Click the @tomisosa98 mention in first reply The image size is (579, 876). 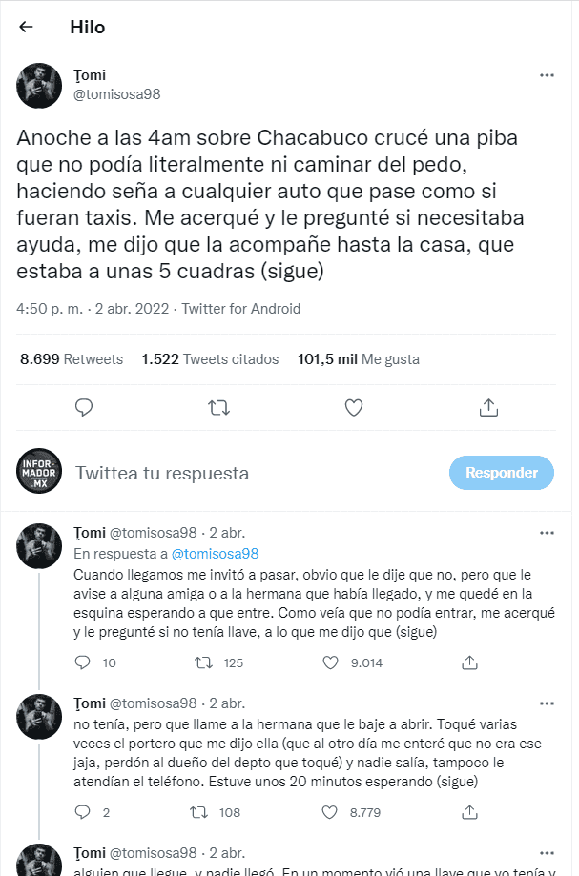(215, 553)
